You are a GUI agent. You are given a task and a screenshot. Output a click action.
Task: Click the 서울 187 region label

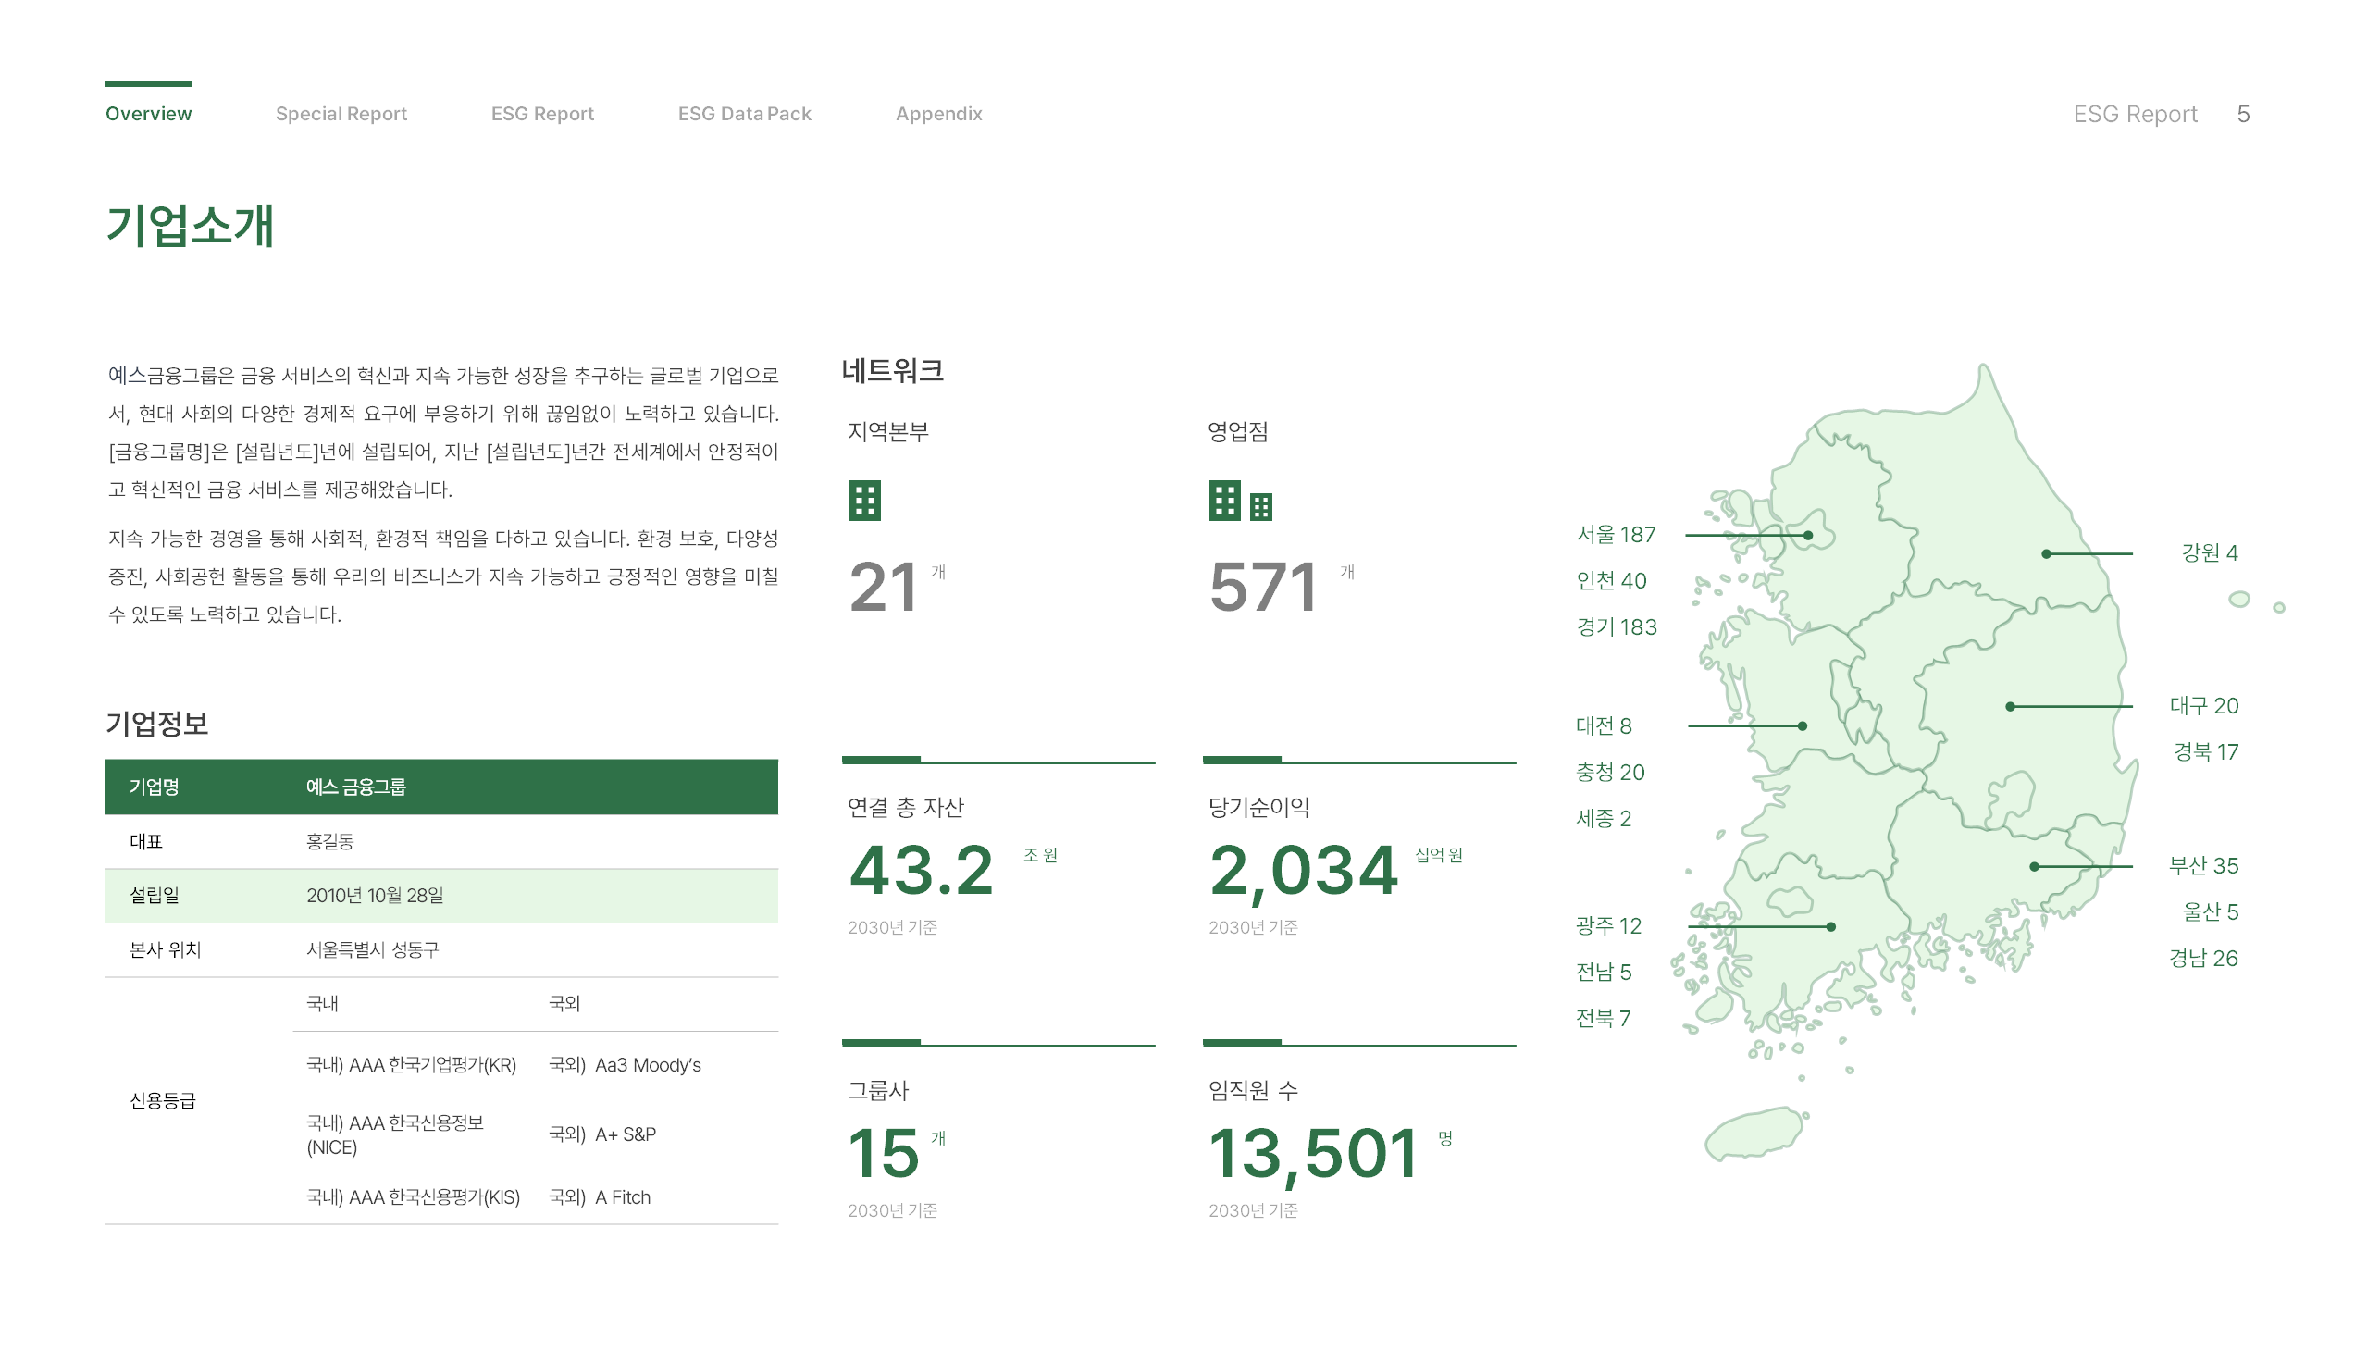pyautogui.click(x=1616, y=535)
